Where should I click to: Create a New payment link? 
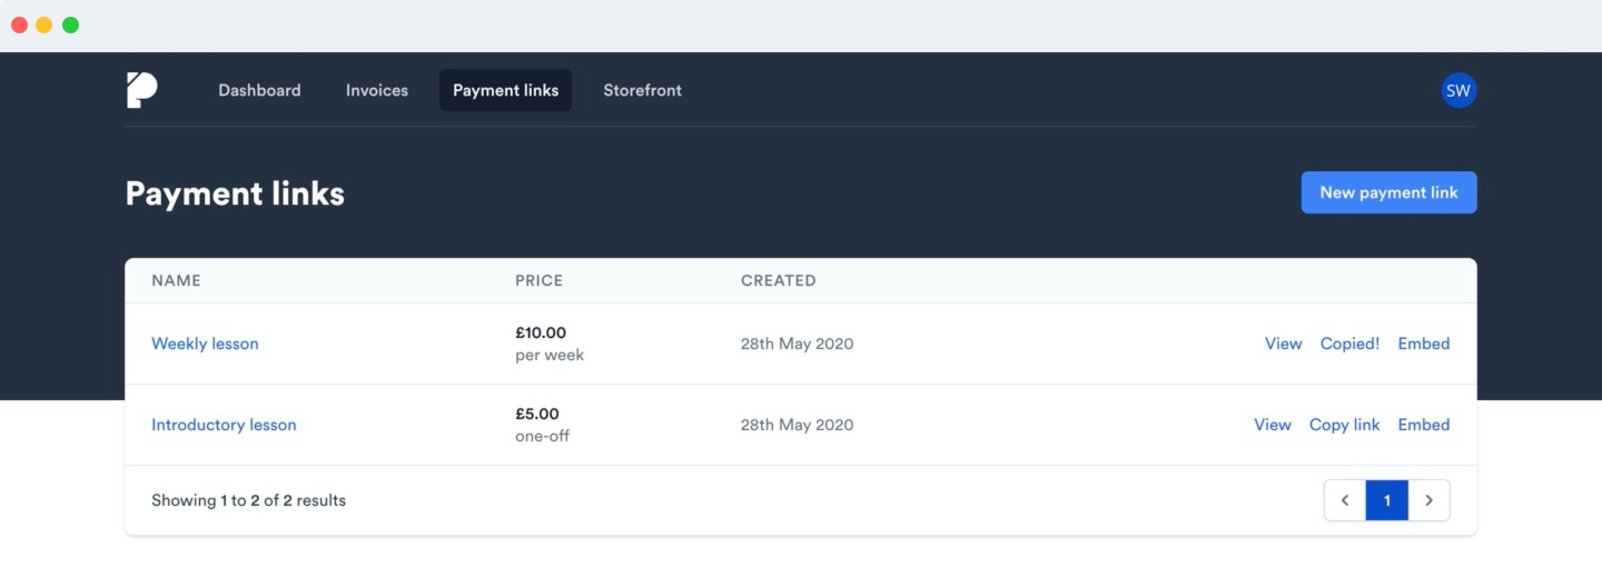pos(1389,192)
